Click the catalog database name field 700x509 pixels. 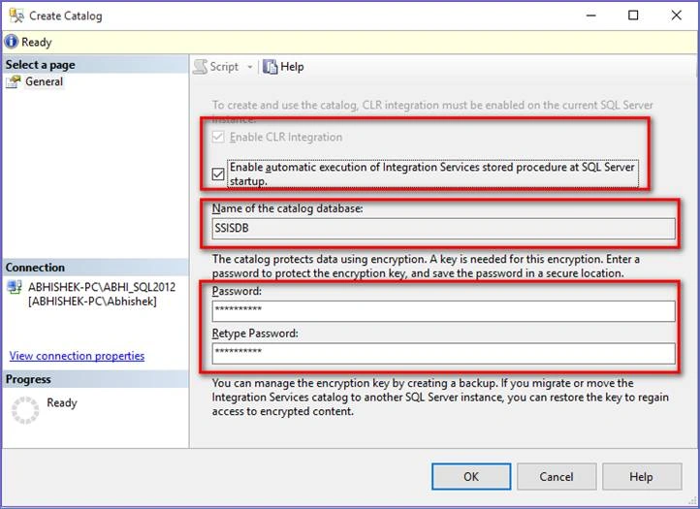tap(443, 228)
